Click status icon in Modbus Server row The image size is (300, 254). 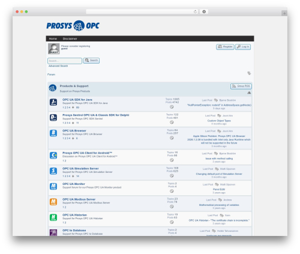click(172, 207)
